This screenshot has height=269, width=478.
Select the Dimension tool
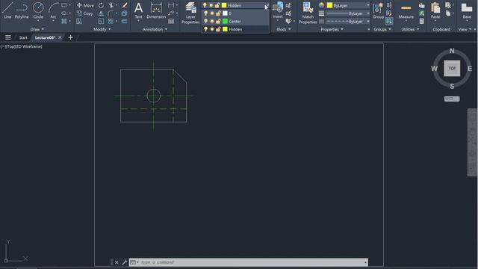[x=156, y=10]
